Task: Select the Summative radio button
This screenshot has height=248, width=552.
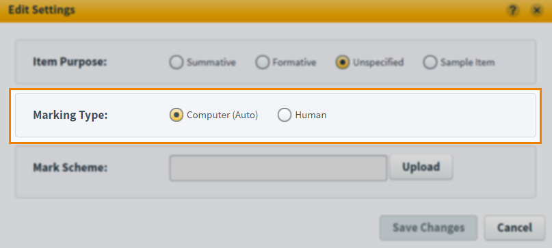Action: point(176,63)
